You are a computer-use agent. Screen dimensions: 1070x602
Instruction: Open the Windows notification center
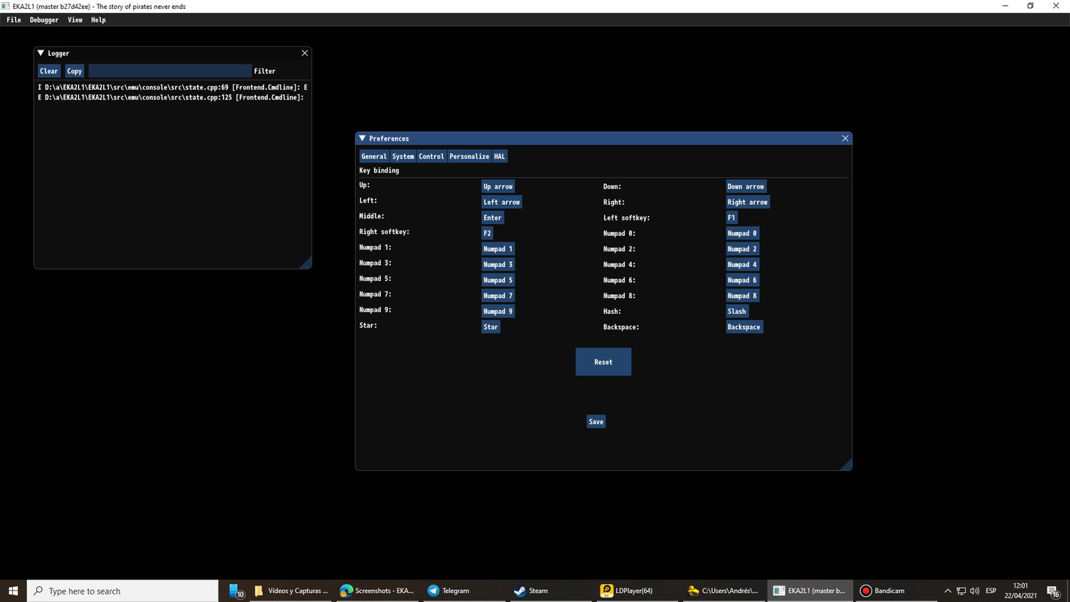[x=1053, y=591]
